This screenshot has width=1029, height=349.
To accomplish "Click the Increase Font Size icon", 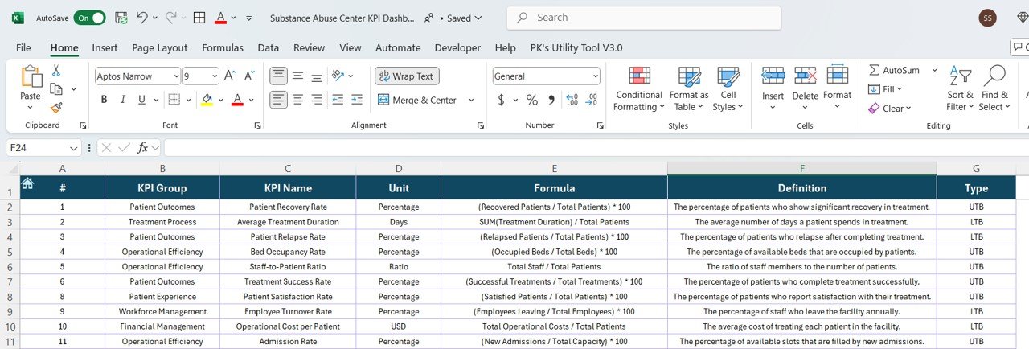I will [230, 76].
